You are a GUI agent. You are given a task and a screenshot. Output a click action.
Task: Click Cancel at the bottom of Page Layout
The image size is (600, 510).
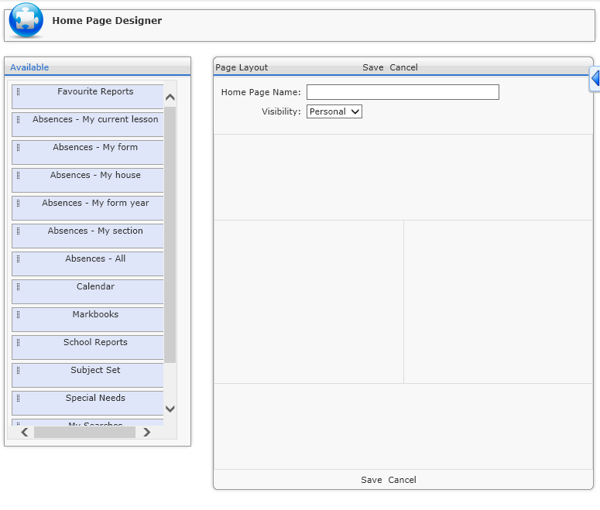pos(402,480)
